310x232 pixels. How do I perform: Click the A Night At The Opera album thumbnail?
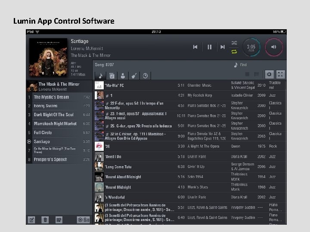[x=99, y=147]
